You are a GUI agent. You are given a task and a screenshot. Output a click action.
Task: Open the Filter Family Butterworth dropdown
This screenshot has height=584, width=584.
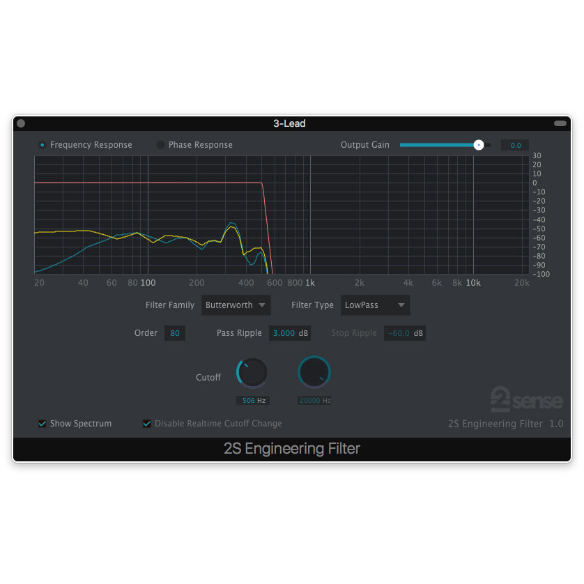click(236, 305)
